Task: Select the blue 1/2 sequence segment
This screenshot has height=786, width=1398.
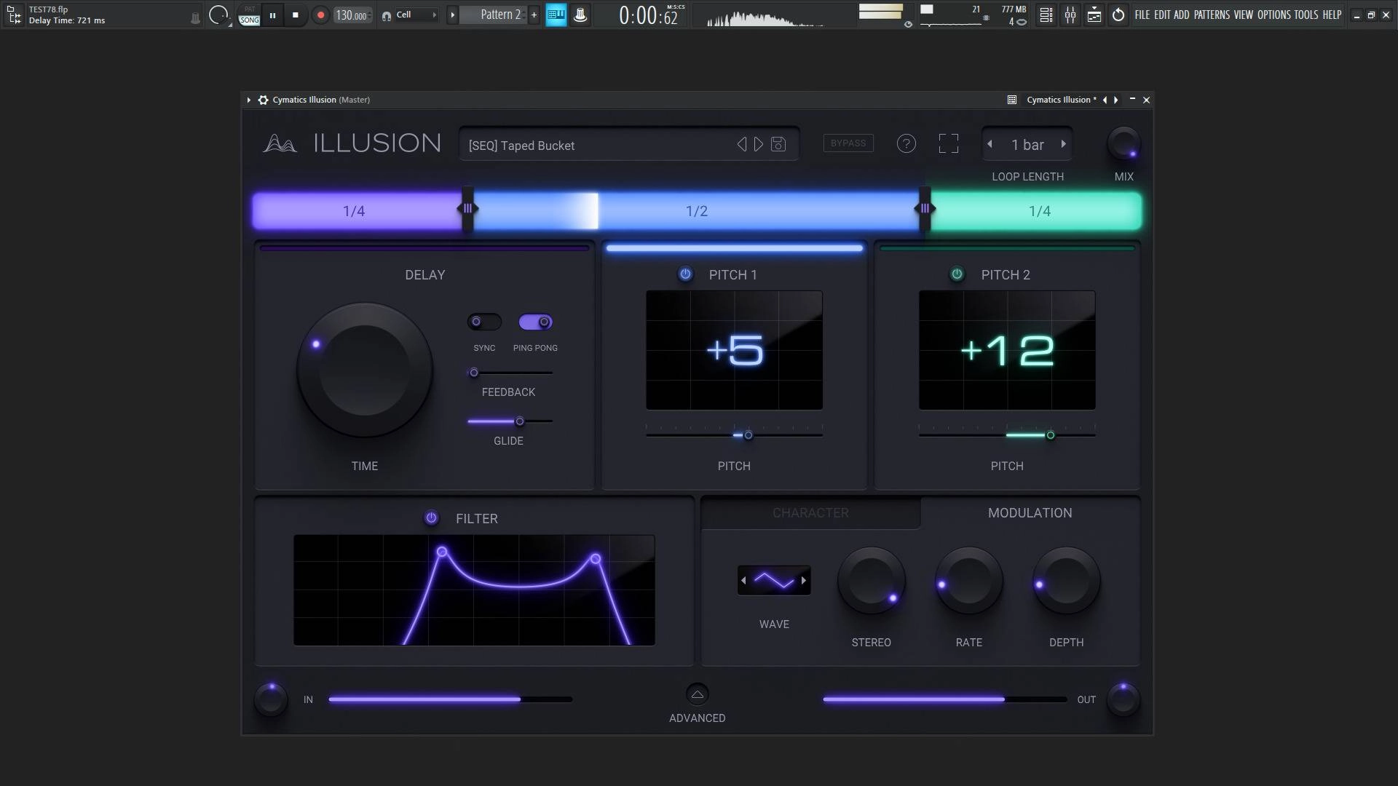Action: (x=697, y=211)
